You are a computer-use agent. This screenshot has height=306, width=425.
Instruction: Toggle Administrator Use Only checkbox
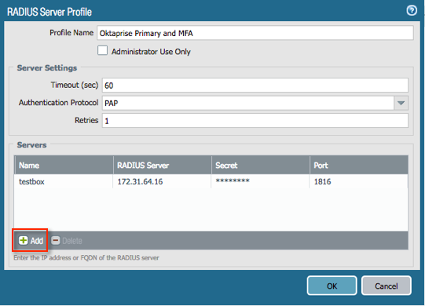[x=102, y=51]
